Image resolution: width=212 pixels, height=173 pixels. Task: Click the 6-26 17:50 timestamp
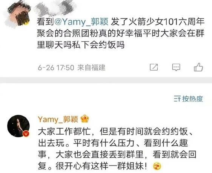56,68
